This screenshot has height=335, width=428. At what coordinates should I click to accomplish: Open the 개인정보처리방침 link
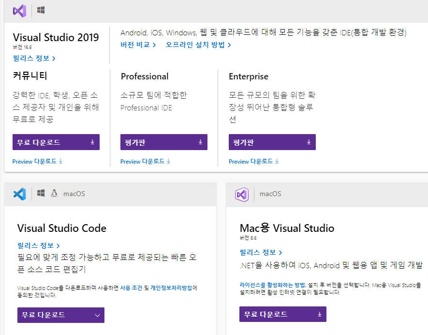171,288
